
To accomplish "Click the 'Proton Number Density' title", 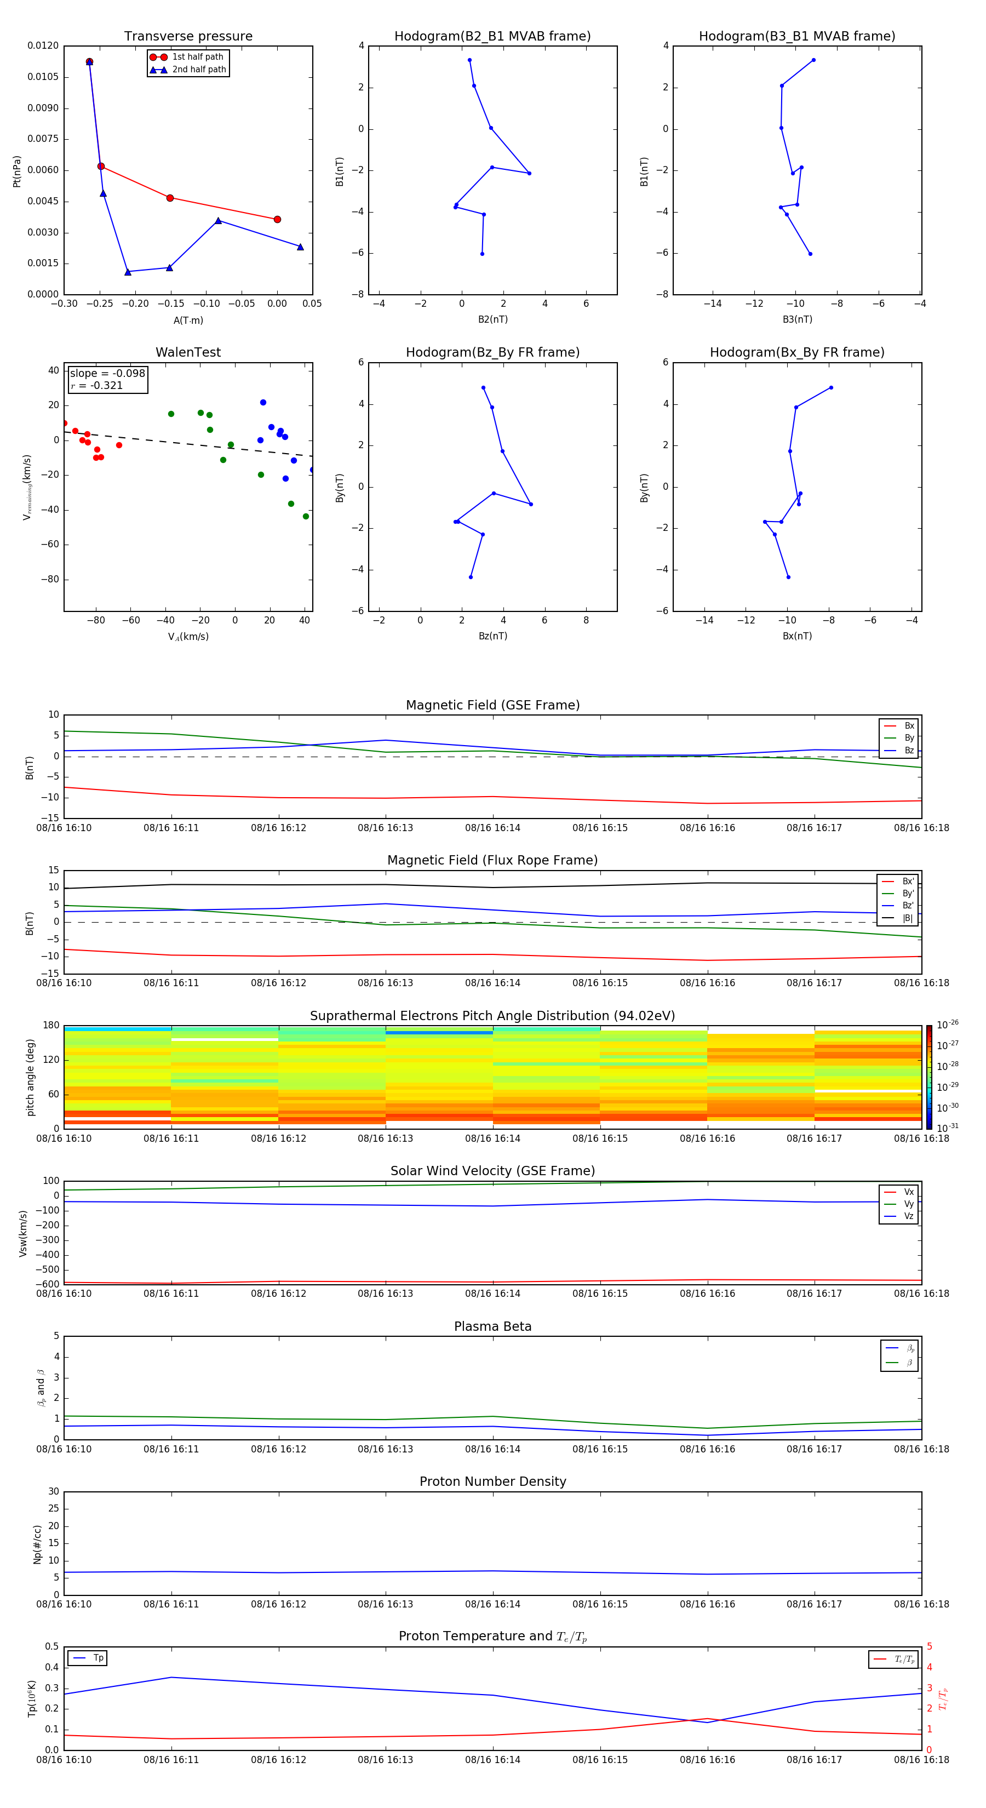I will pos(492,1481).
